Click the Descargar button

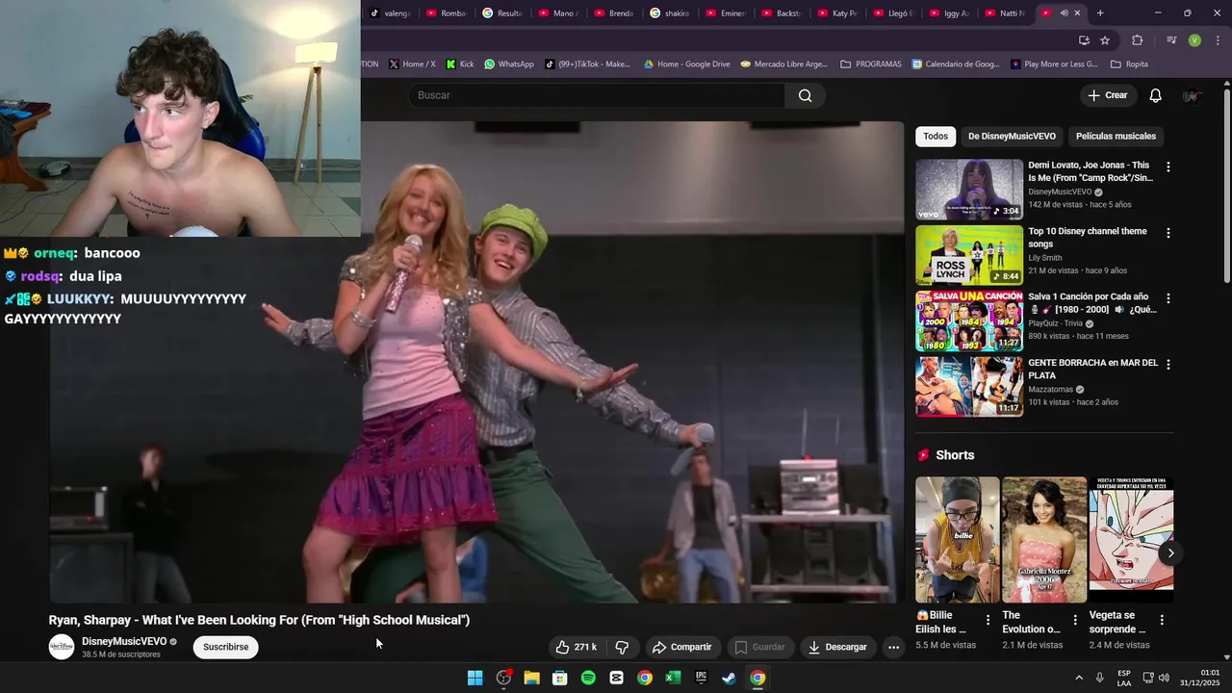837,647
